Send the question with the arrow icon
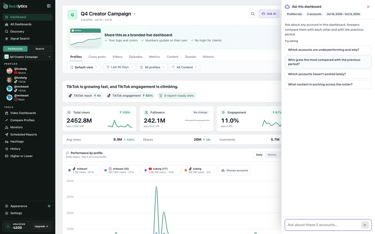The width and height of the screenshot is (375, 234). click(x=365, y=225)
